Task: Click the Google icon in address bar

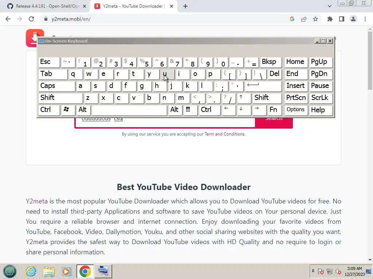Action: [x=292, y=19]
